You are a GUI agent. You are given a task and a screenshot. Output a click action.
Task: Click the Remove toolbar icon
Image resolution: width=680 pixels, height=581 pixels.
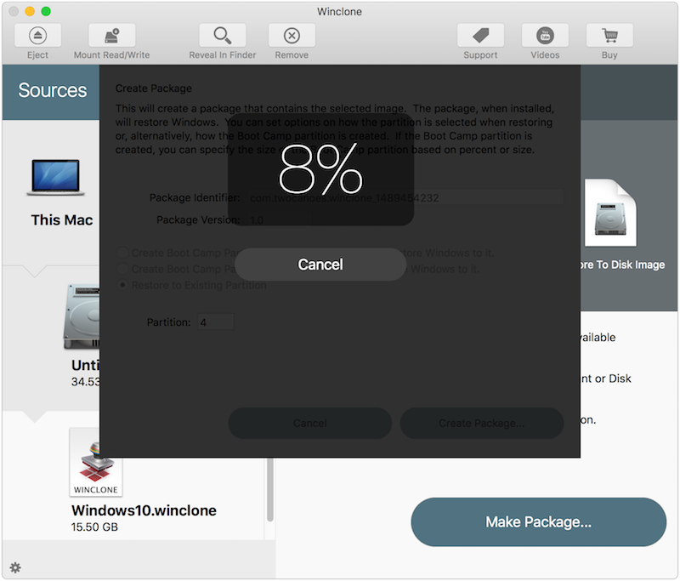pyautogui.click(x=292, y=36)
